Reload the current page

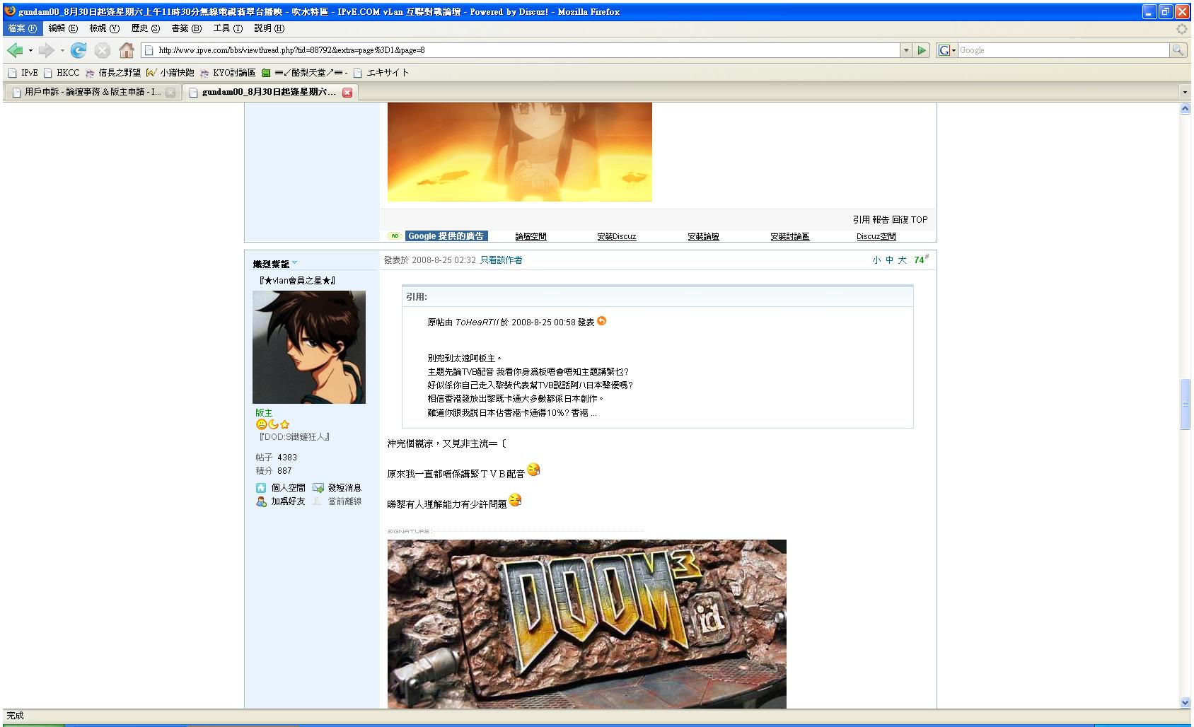79,50
